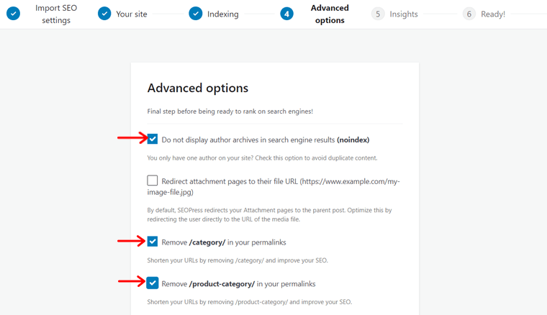Image resolution: width=547 pixels, height=315 pixels.
Task: Click the Your site step checkmark icon
Action: click(x=104, y=14)
